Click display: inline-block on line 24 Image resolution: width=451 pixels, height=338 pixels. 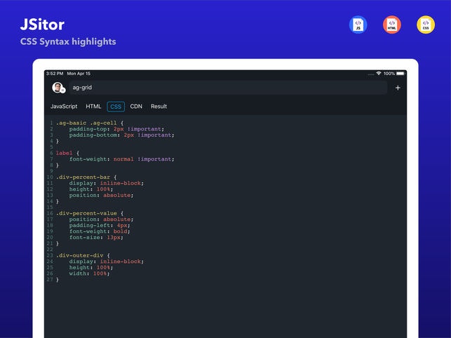[x=107, y=262]
